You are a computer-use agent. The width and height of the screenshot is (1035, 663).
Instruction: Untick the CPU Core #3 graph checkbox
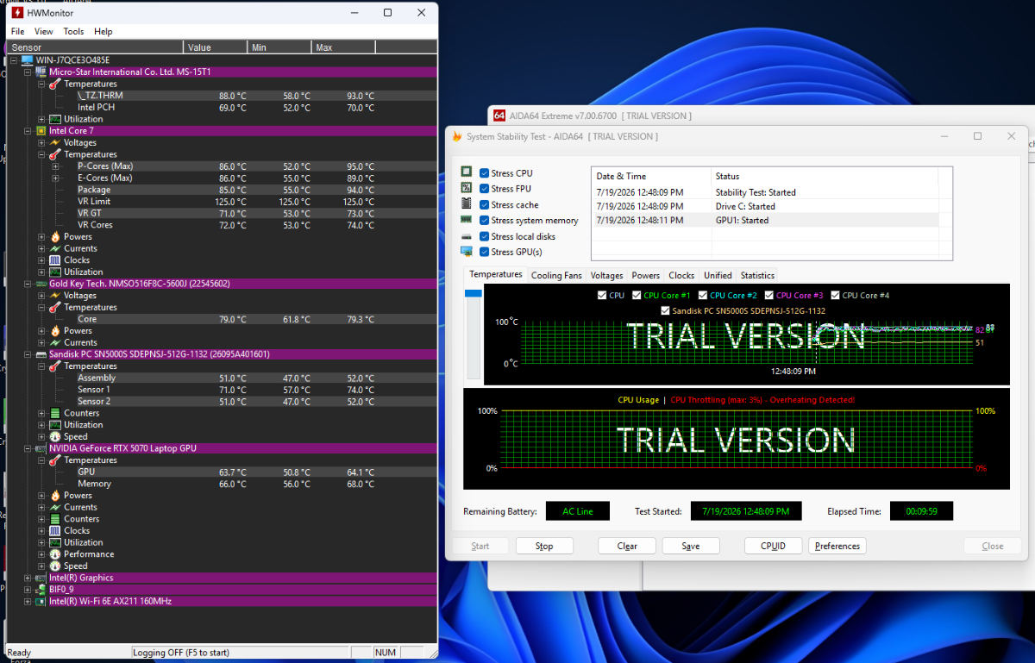click(x=769, y=296)
